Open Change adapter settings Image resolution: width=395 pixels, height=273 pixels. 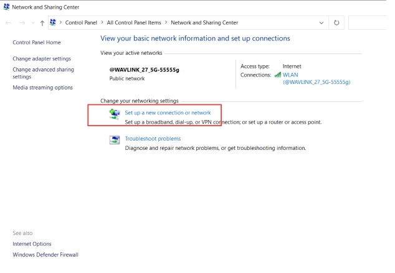point(42,58)
